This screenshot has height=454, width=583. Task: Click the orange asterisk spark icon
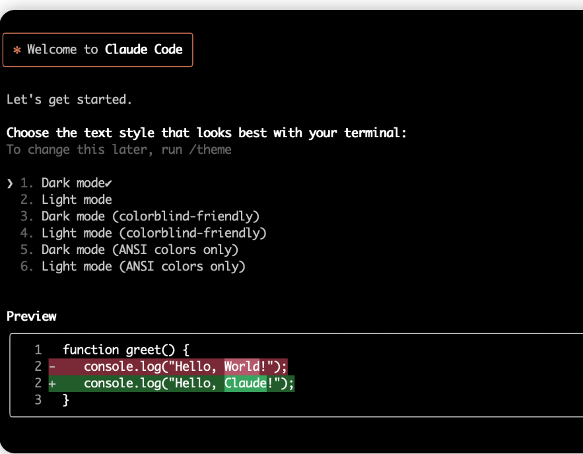17,49
